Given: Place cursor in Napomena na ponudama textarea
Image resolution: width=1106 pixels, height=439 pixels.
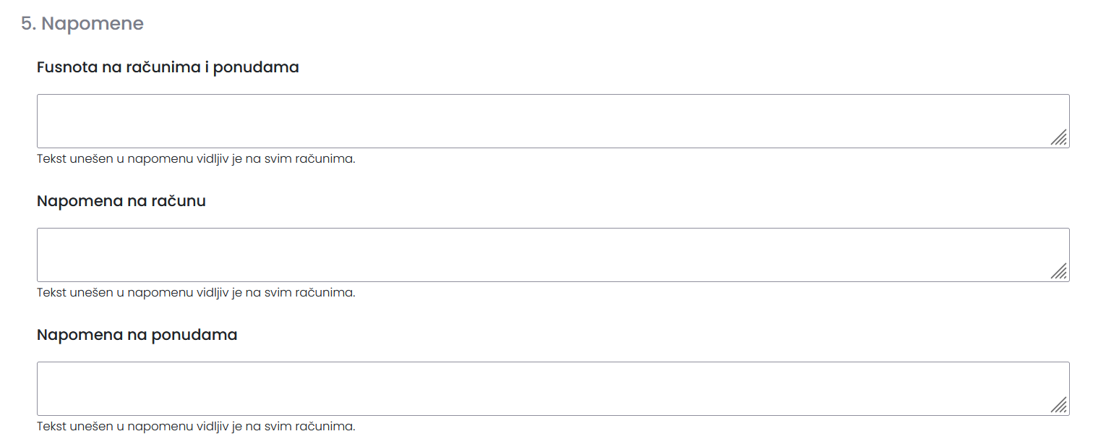Looking at the screenshot, I should click(x=553, y=388).
